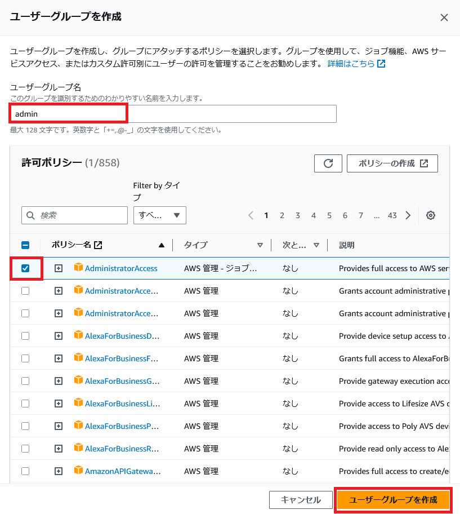
Task: Refresh the permission policies list
Action: pyautogui.click(x=328, y=163)
